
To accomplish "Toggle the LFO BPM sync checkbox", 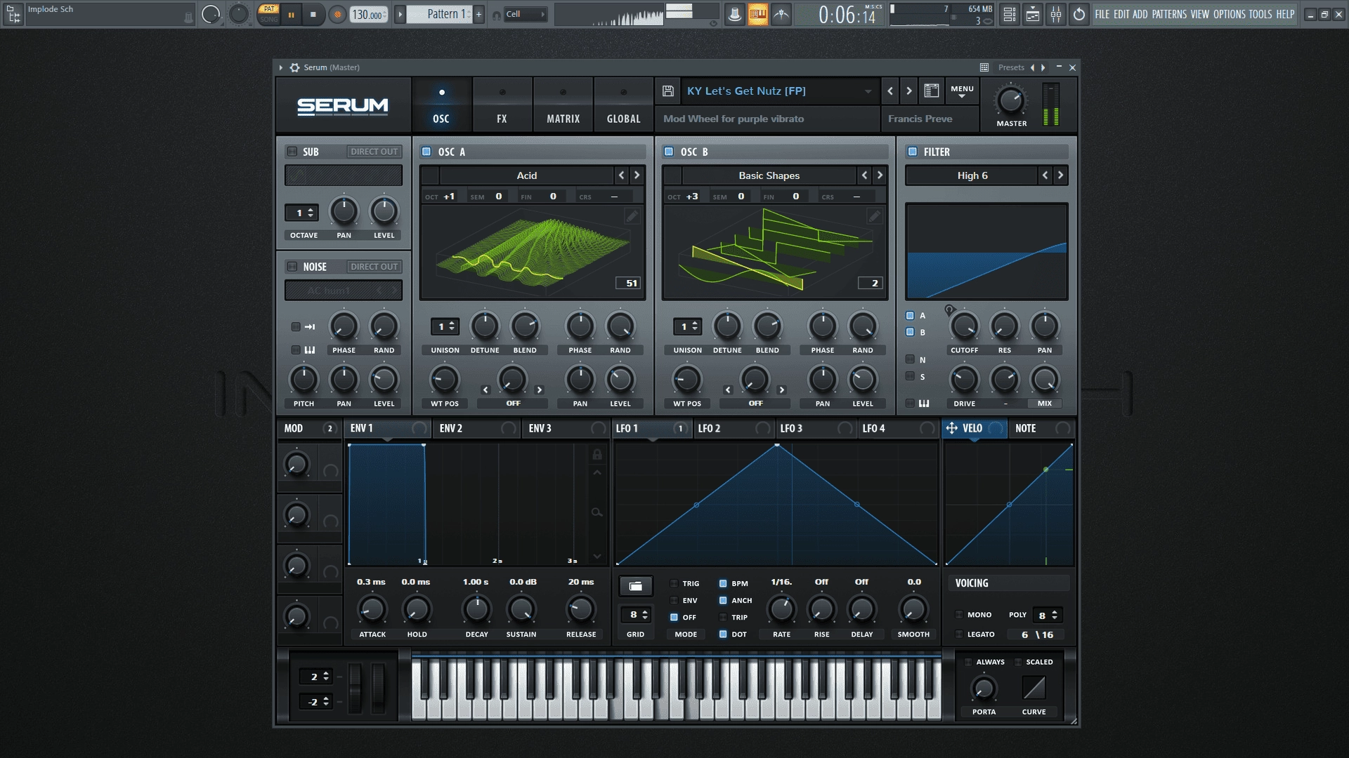I will [x=723, y=583].
